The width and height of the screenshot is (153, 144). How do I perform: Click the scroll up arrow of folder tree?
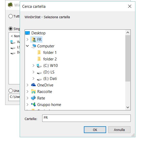pyautogui.click(x=128, y=33)
